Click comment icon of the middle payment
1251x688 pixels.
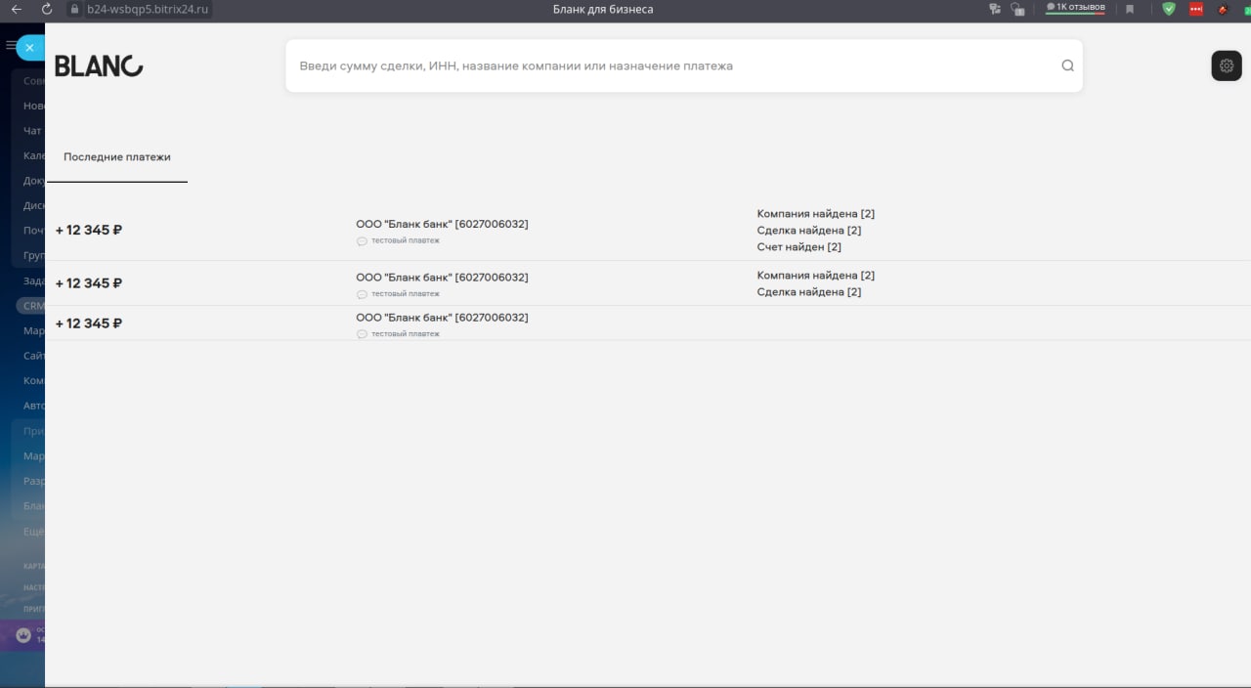(x=362, y=293)
